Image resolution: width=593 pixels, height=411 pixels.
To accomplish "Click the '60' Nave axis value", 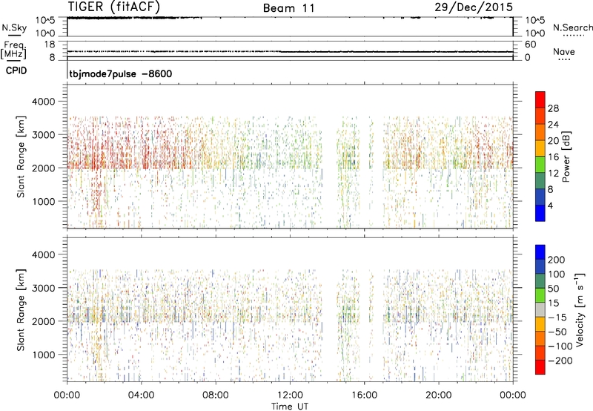I will coord(531,45).
